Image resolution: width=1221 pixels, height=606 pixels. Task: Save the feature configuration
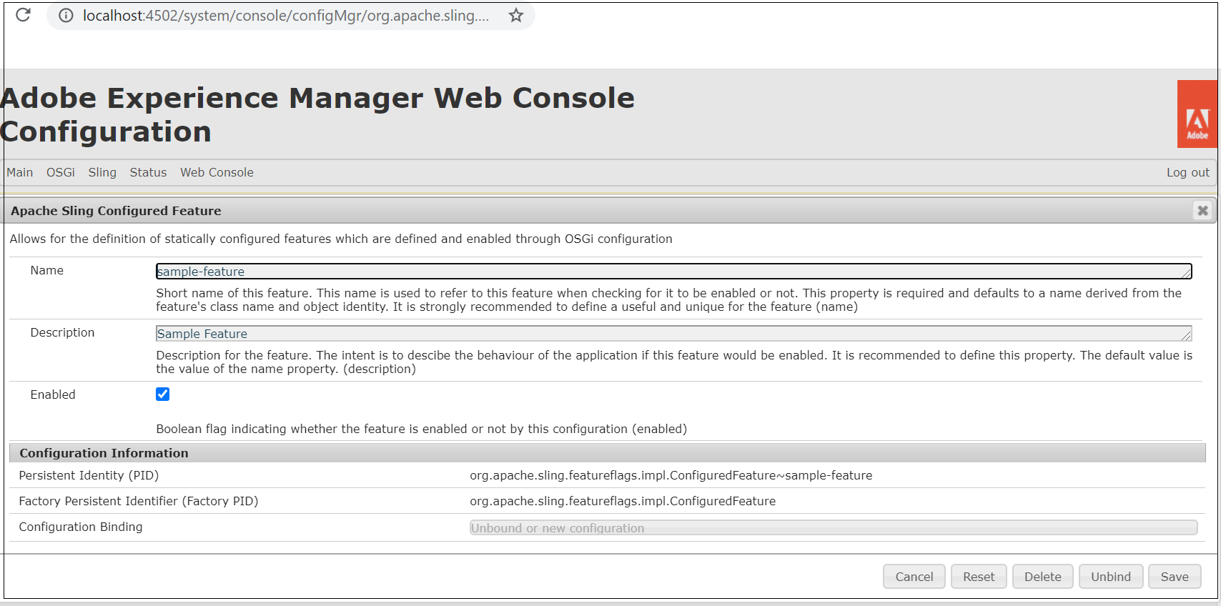1175,577
